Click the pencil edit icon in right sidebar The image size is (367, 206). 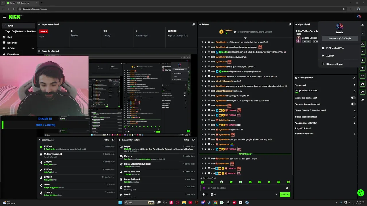362,33
